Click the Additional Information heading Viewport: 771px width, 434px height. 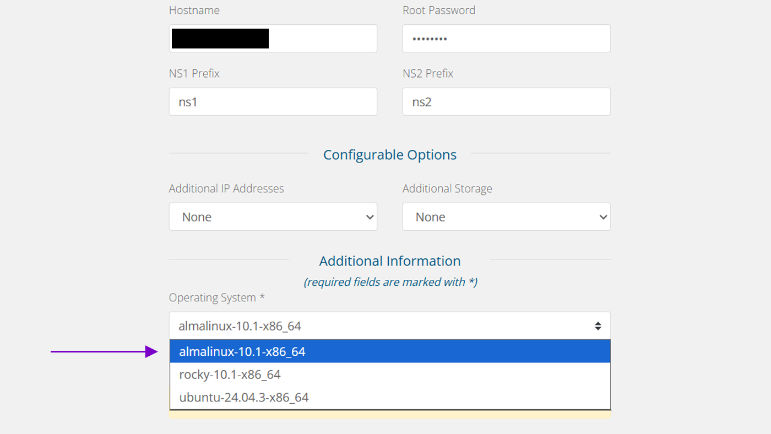tap(390, 261)
